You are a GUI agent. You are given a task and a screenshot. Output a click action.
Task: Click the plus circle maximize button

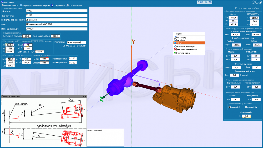click(257, 2)
